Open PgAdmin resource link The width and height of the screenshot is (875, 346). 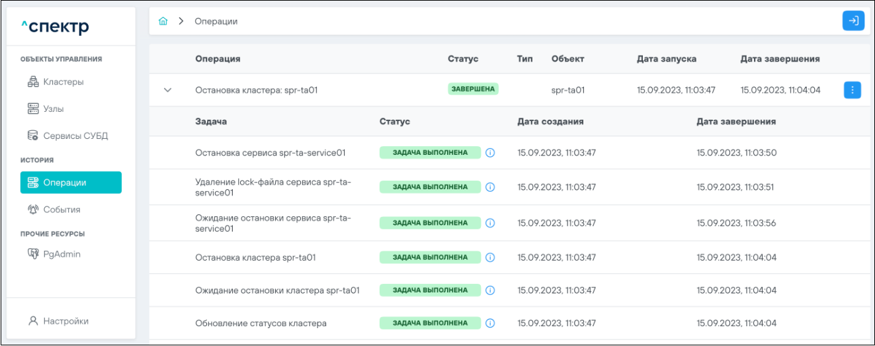click(62, 254)
